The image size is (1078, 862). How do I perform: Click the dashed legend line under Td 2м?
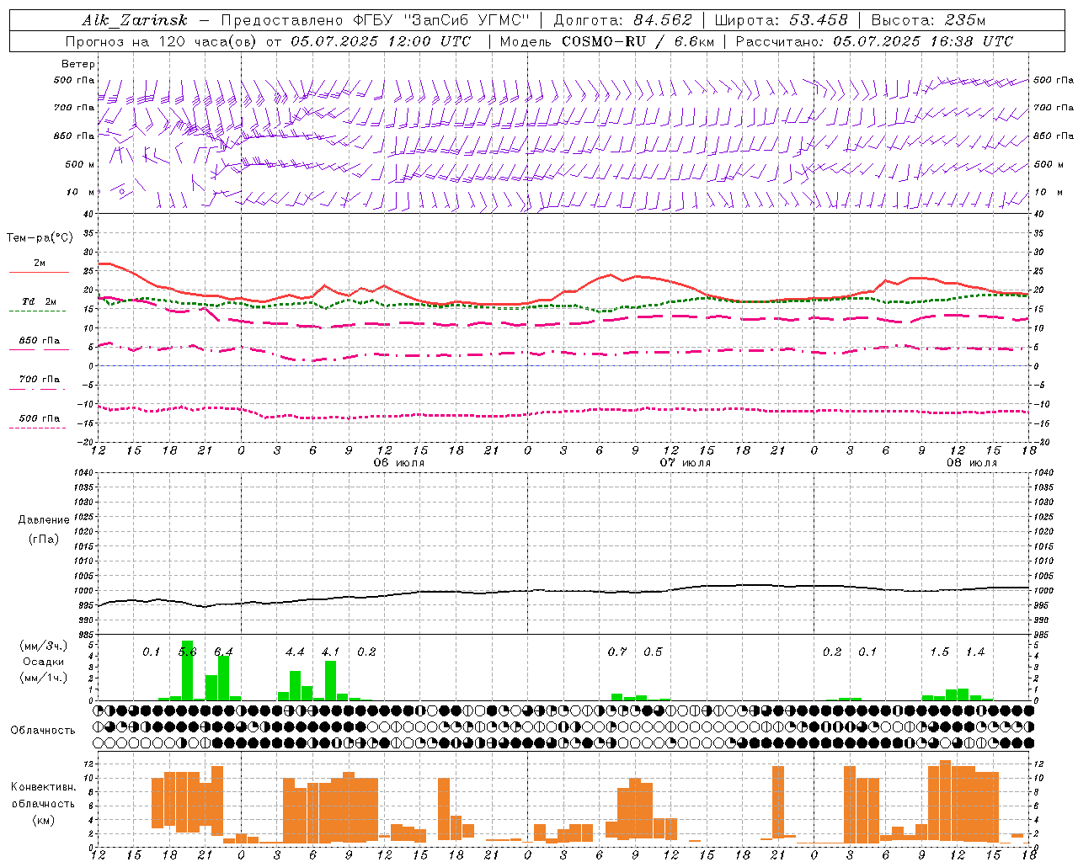(x=38, y=311)
